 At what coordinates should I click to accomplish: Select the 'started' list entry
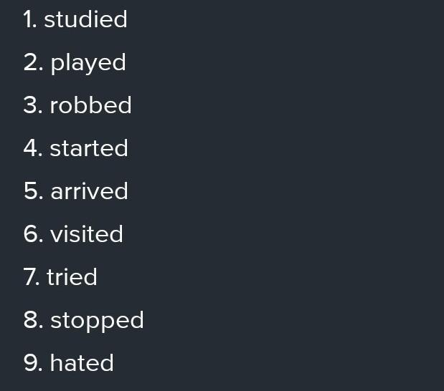coord(89,148)
